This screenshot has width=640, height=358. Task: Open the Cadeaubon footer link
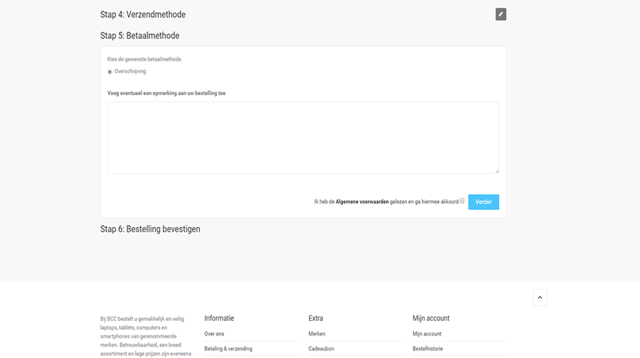[321, 349]
